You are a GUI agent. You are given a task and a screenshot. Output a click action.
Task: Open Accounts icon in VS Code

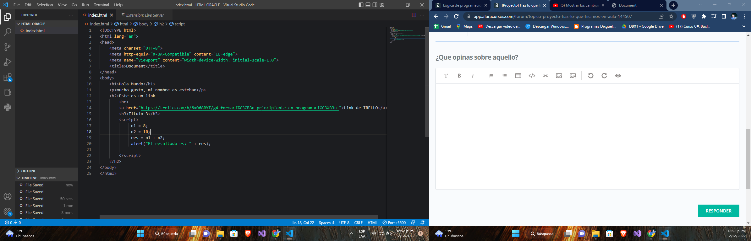click(8, 196)
